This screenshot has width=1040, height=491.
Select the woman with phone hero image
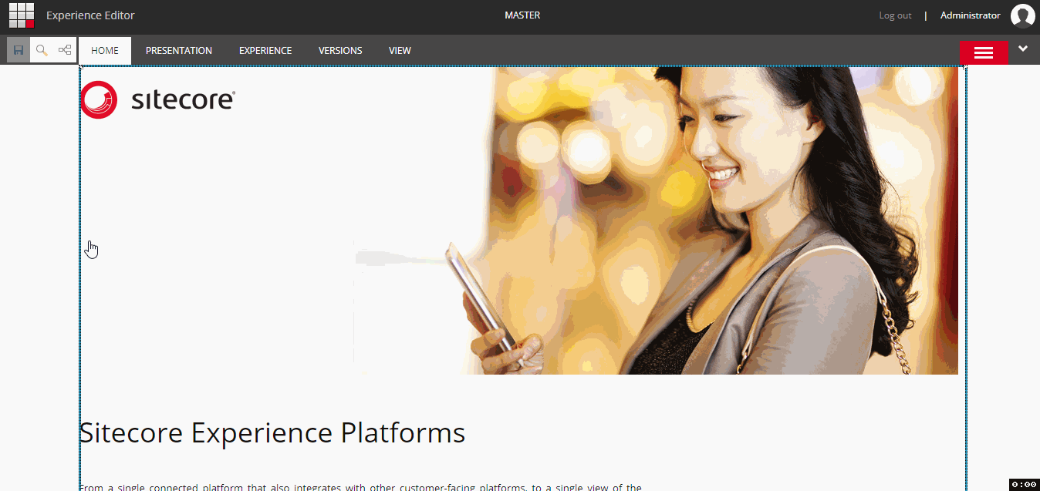coord(656,220)
